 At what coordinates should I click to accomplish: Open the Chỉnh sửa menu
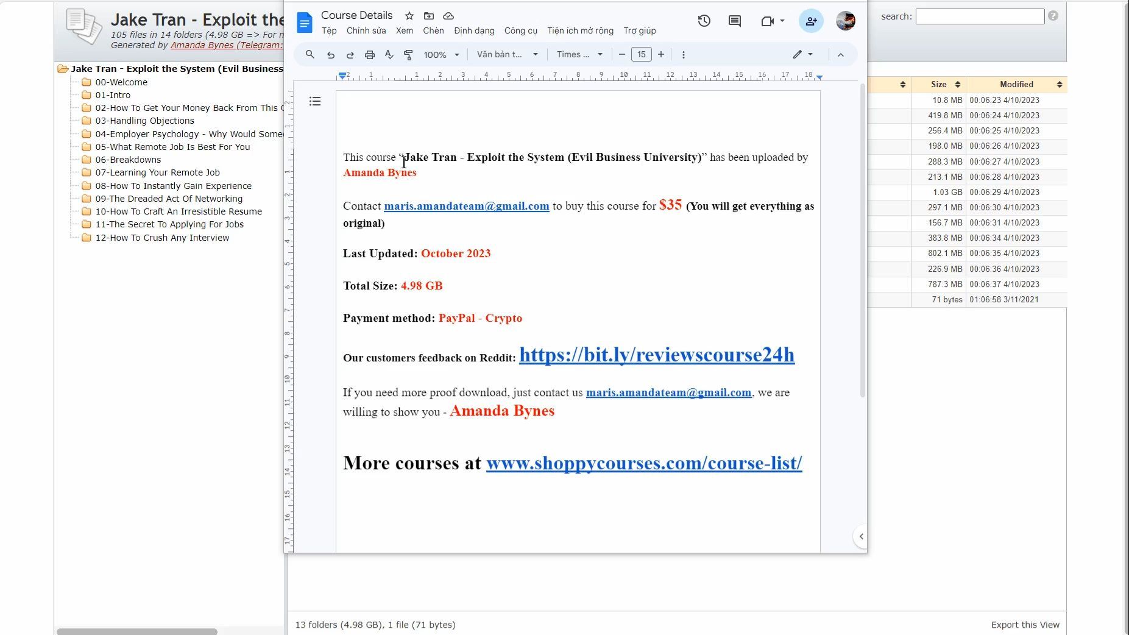(366, 30)
